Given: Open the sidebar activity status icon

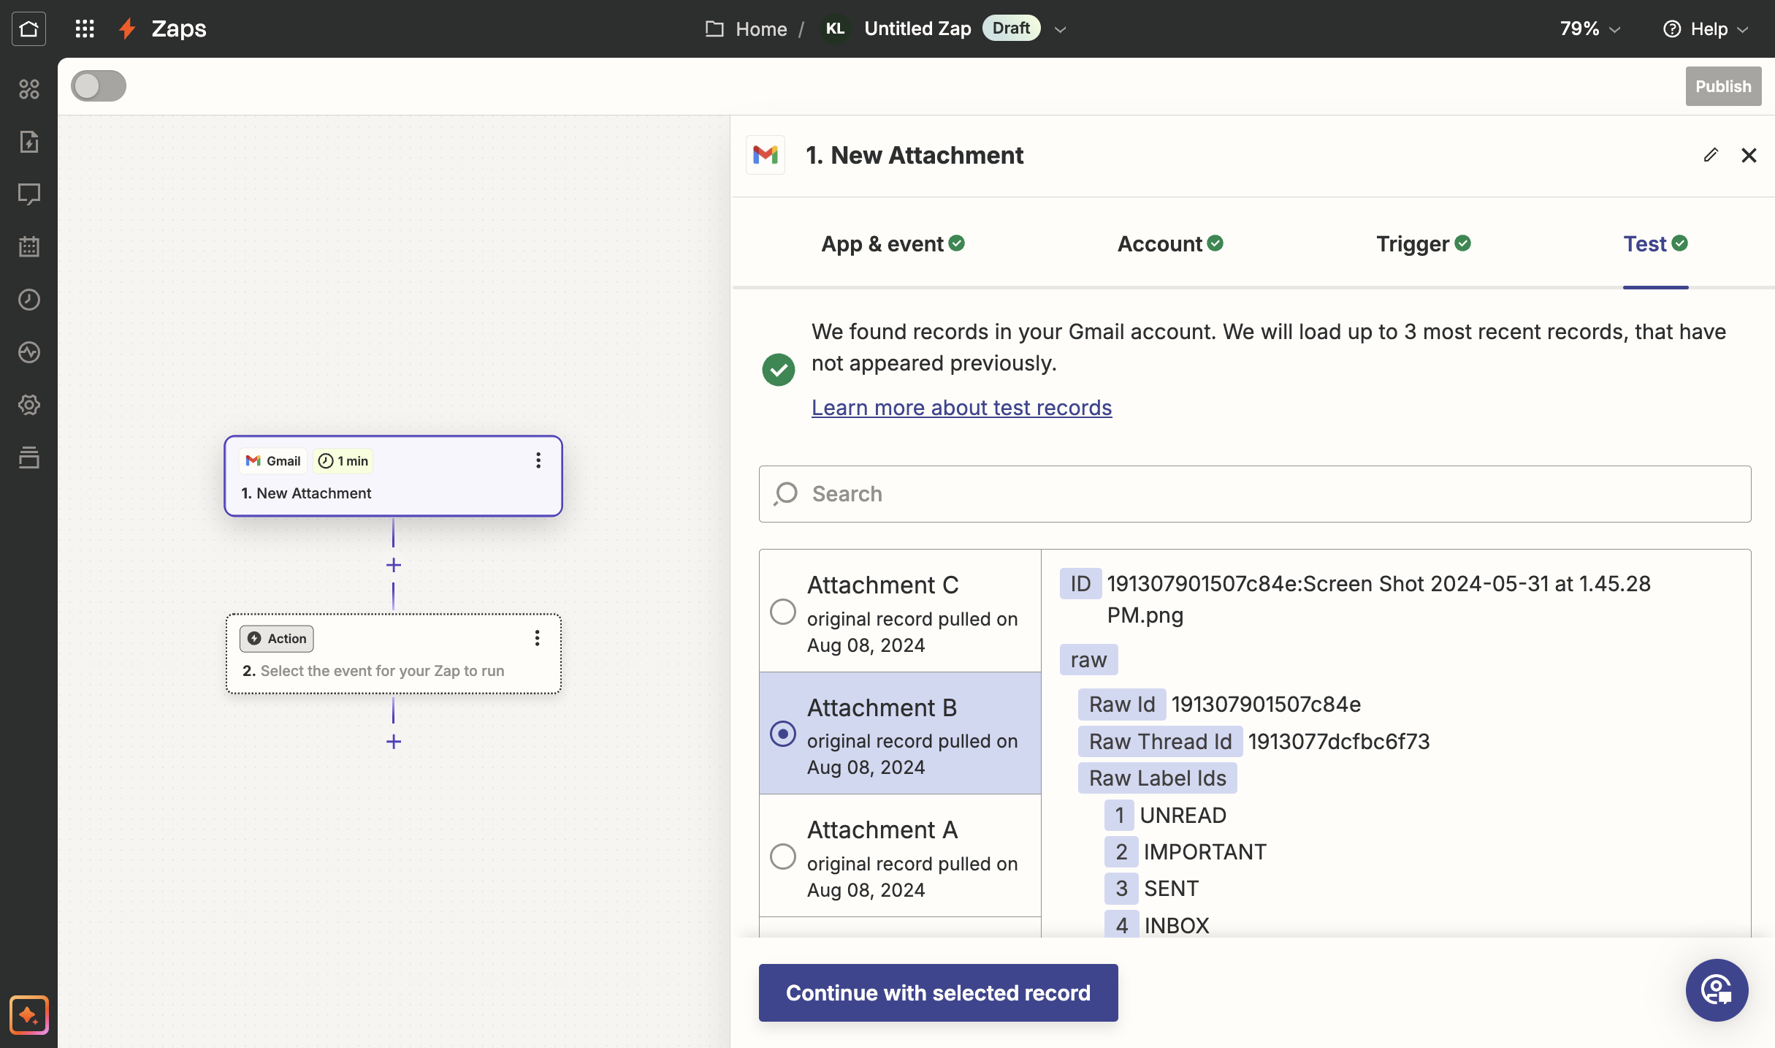Looking at the screenshot, I should (x=29, y=352).
